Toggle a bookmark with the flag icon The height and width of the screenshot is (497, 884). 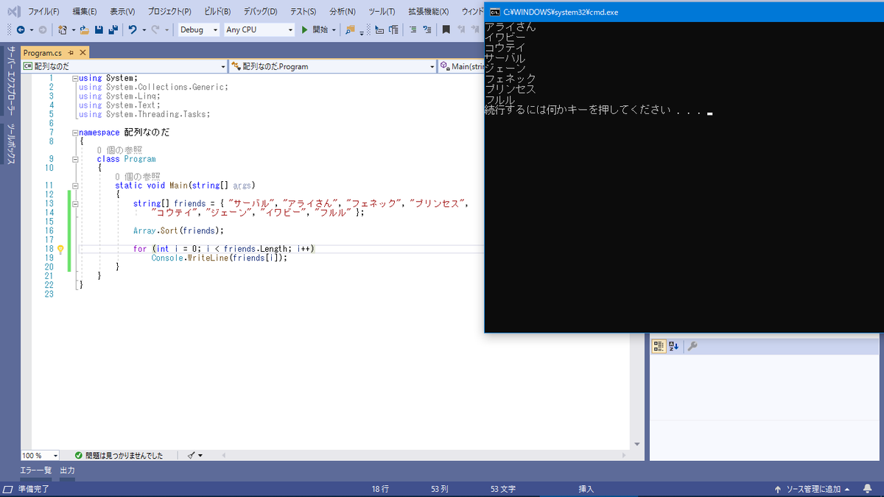click(446, 30)
